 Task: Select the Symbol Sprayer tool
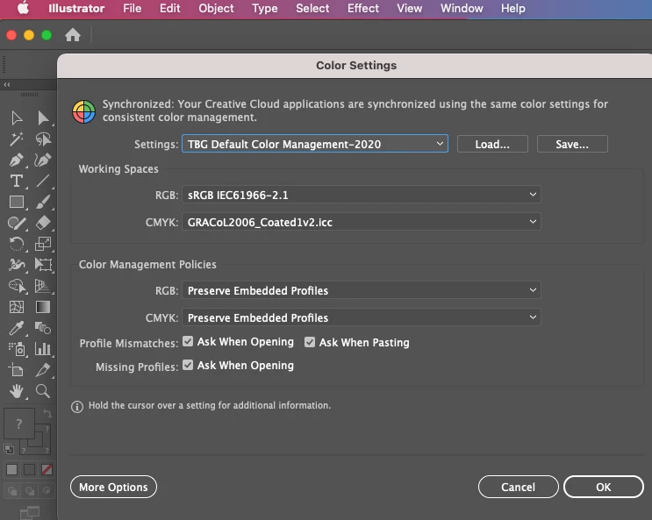pyautogui.click(x=17, y=349)
